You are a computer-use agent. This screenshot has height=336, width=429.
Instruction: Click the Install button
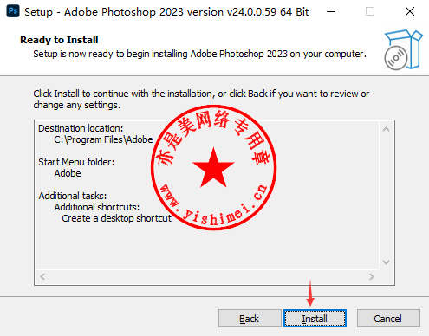[315, 319]
